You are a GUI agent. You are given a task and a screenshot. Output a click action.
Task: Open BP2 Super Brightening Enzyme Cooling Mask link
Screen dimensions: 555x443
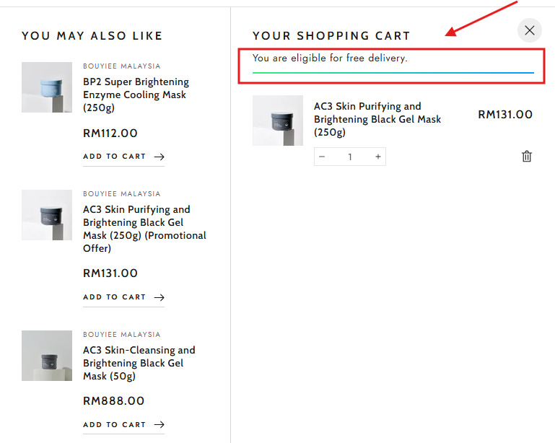[x=136, y=95]
